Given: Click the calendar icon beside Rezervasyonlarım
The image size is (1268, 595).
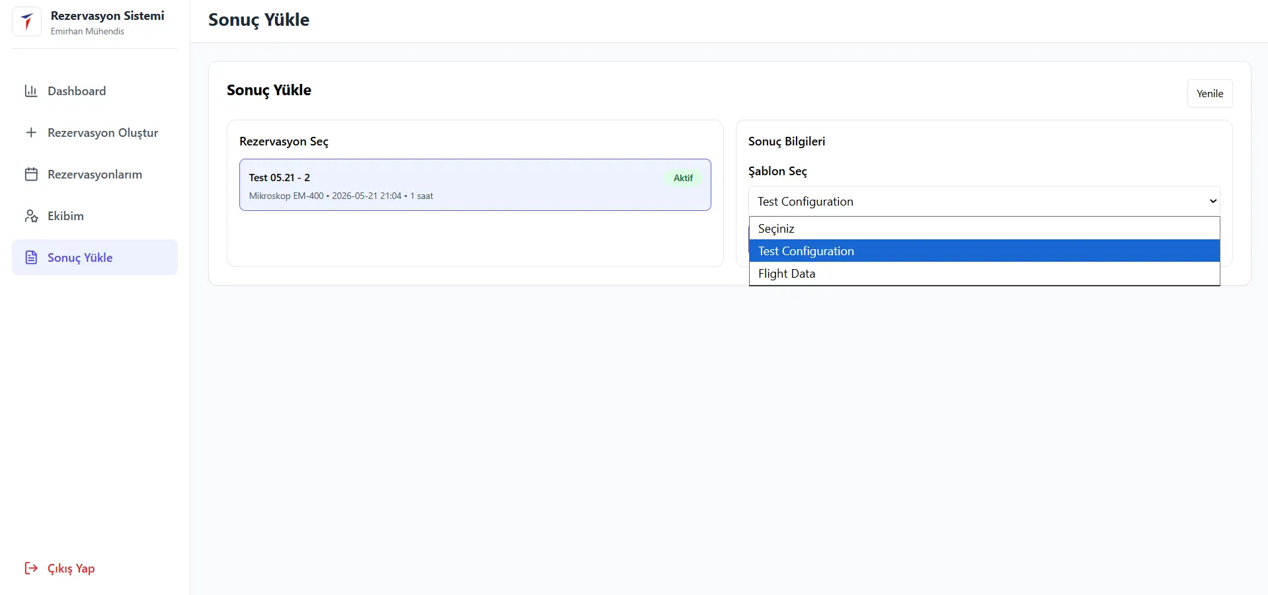Looking at the screenshot, I should [x=31, y=175].
